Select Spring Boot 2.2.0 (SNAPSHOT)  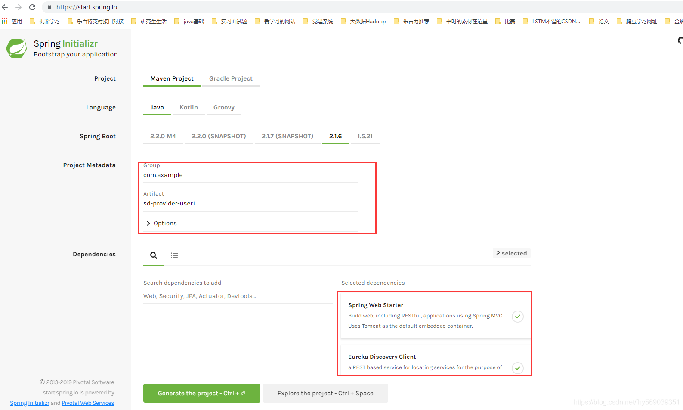pos(219,136)
